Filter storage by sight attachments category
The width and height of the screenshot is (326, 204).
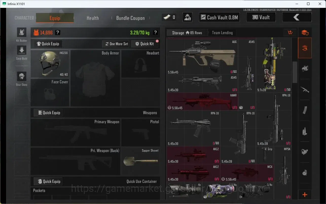click(x=305, y=152)
